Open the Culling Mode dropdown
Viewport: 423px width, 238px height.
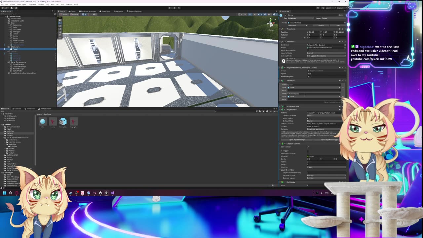click(x=327, y=56)
